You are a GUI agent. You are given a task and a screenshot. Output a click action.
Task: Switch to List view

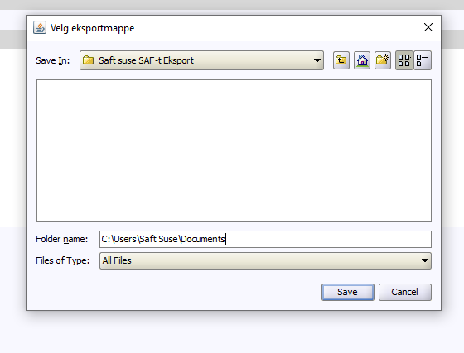[404, 60]
